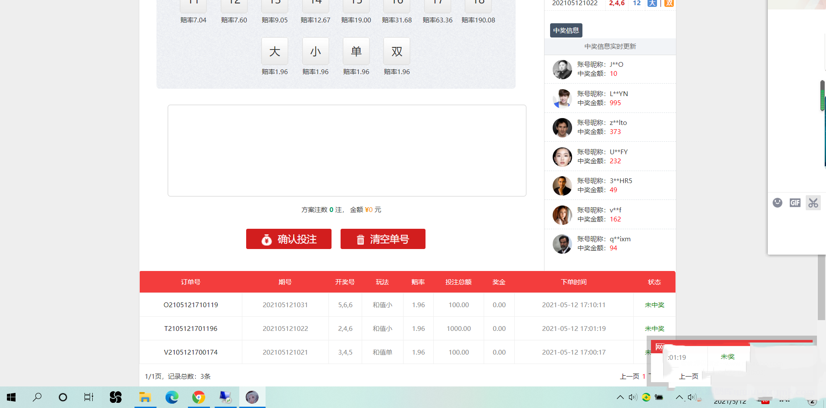Select the 双 (even) bet option

(x=397, y=51)
